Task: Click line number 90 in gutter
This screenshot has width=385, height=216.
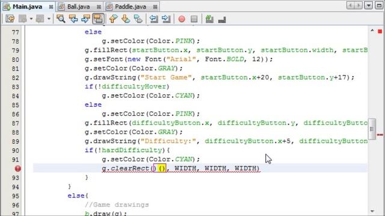Action: (x=15, y=151)
